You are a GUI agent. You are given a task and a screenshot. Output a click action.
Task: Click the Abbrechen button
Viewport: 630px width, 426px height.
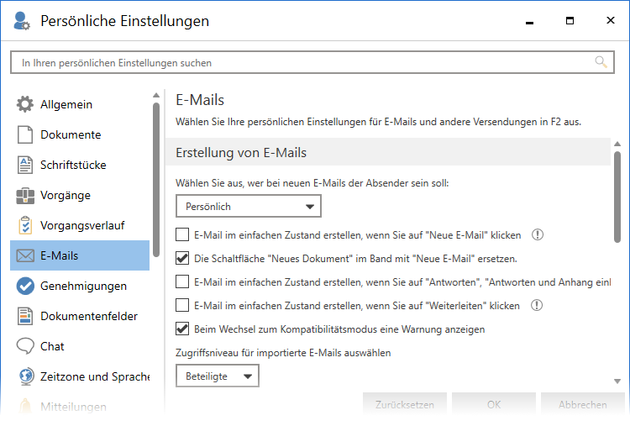pos(583,404)
